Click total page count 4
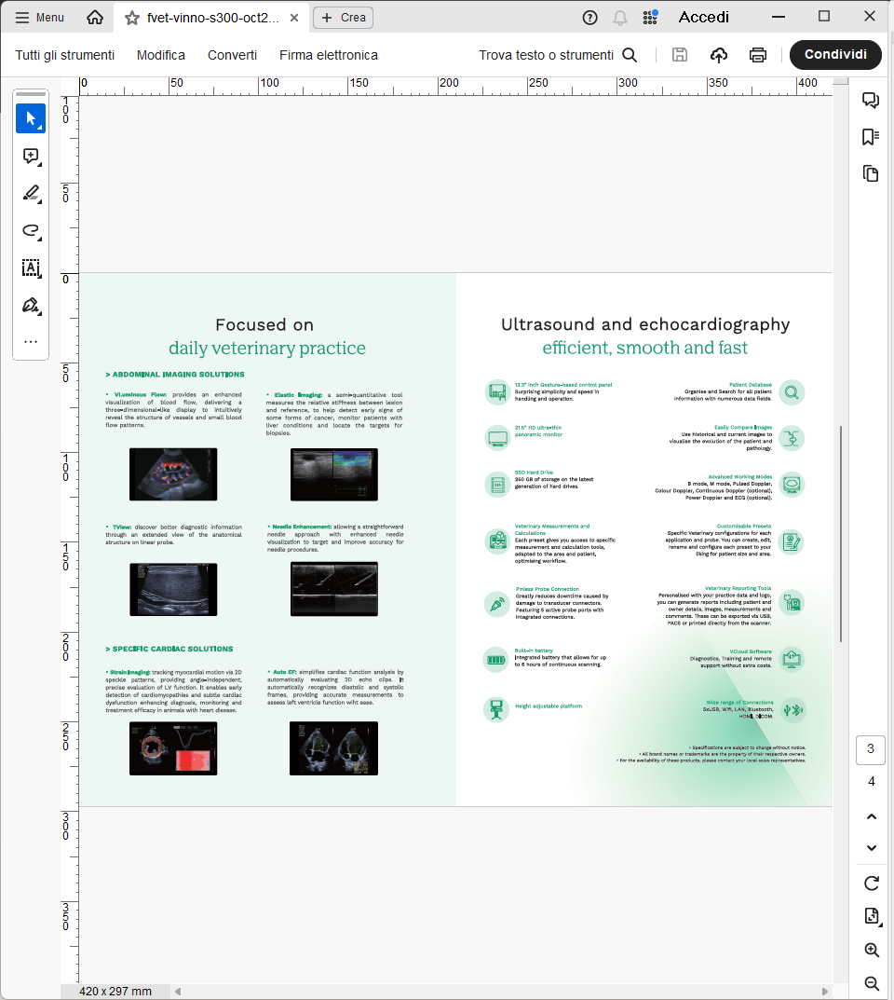Viewport: 894px width, 1000px height. [x=872, y=782]
